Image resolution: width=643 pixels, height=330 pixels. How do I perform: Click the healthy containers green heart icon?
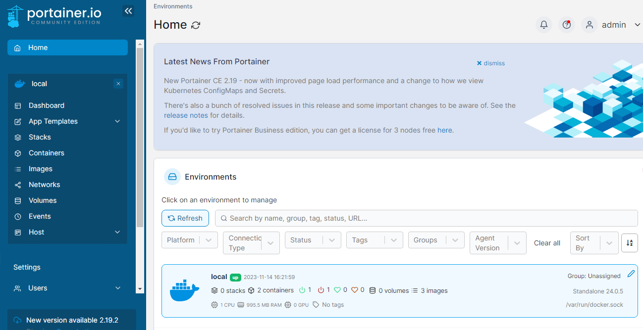click(x=337, y=290)
